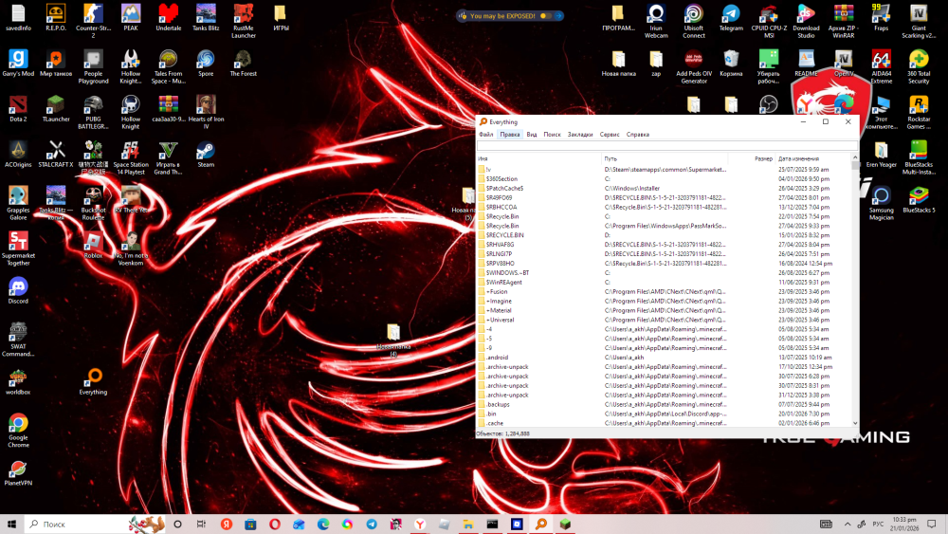948x534 pixels.
Task: Open the Сервис menu in Everything
Action: pyautogui.click(x=610, y=135)
